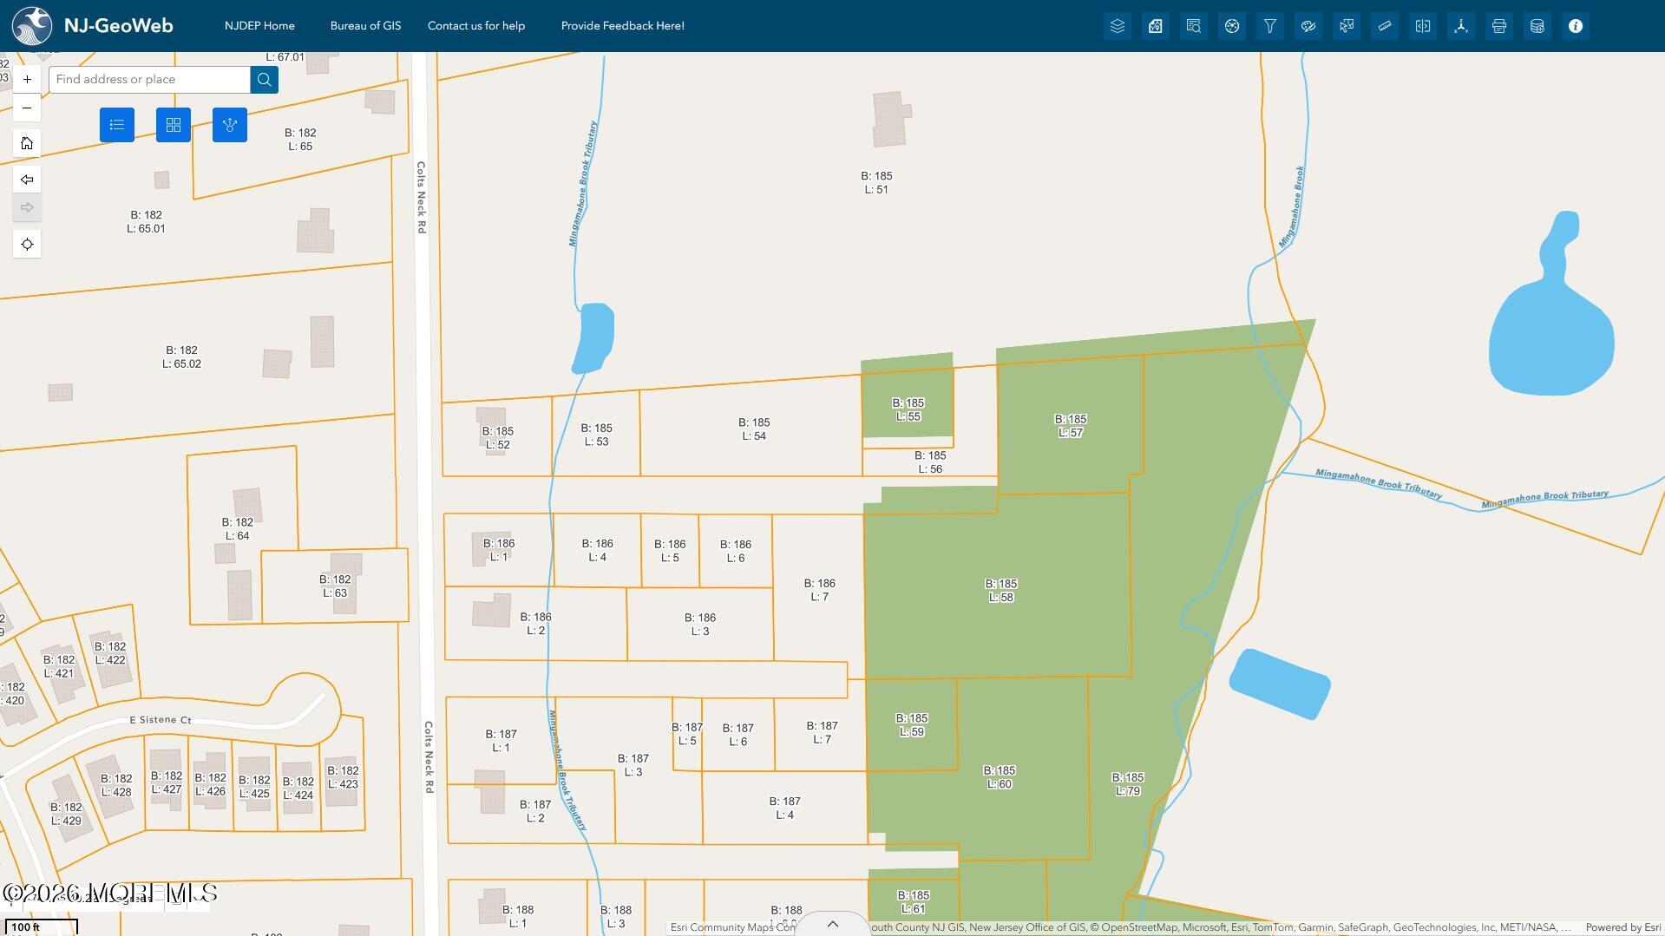Open the legend list button
1665x936 pixels.
pyautogui.click(x=117, y=125)
